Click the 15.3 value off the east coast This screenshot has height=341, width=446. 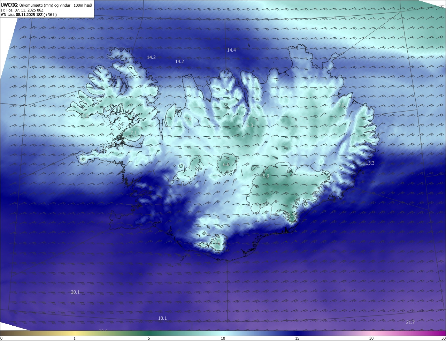click(x=370, y=163)
